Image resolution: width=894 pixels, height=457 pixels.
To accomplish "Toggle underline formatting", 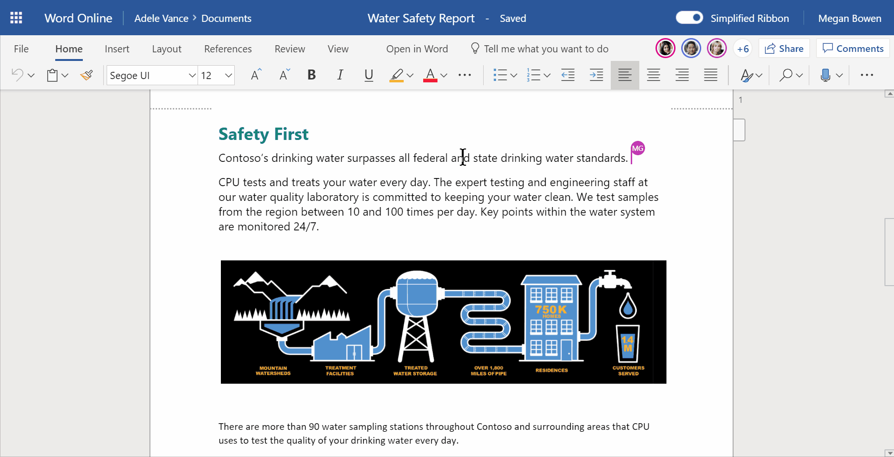I will pyautogui.click(x=368, y=75).
